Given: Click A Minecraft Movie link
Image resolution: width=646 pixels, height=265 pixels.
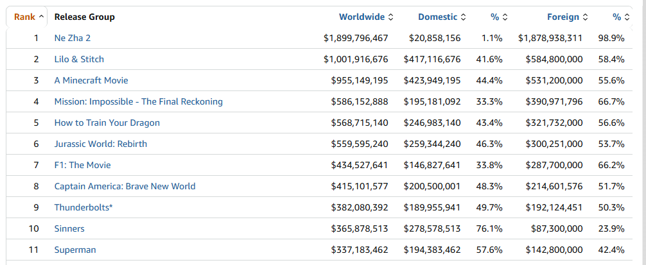Looking at the screenshot, I should tap(91, 80).
